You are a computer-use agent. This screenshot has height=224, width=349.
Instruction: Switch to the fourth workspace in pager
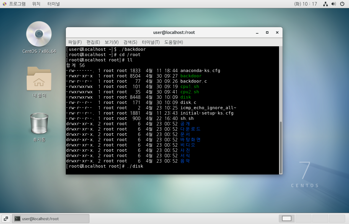(x=337, y=218)
